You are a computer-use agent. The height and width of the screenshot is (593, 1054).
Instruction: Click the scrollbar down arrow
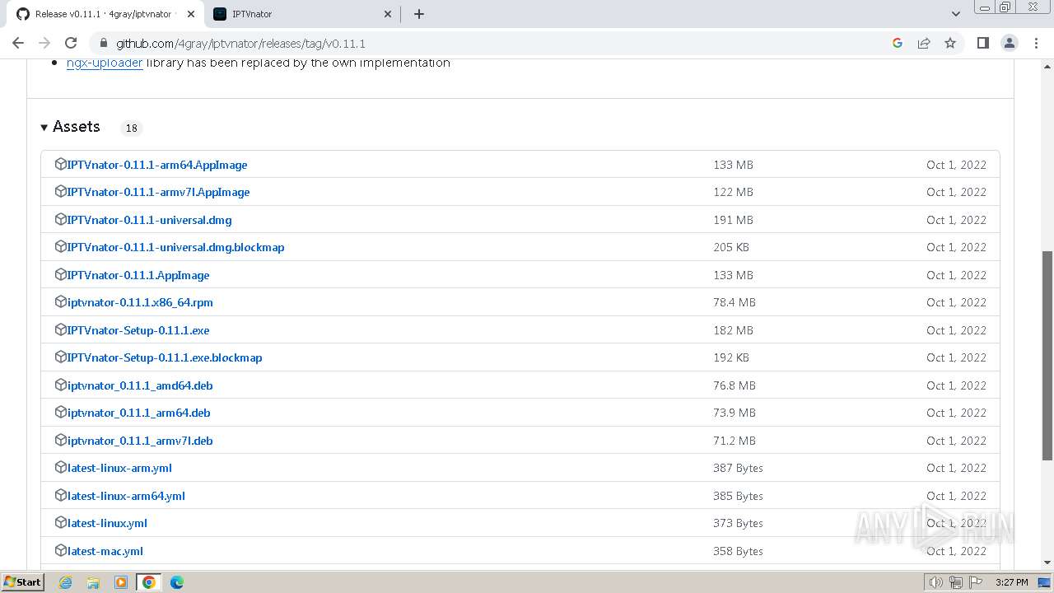(x=1047, y=563)
